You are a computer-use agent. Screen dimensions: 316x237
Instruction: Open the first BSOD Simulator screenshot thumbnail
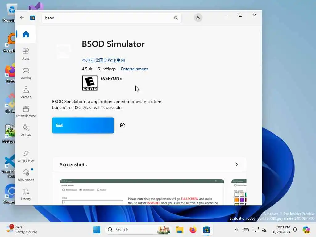click(x=142, y=192)
